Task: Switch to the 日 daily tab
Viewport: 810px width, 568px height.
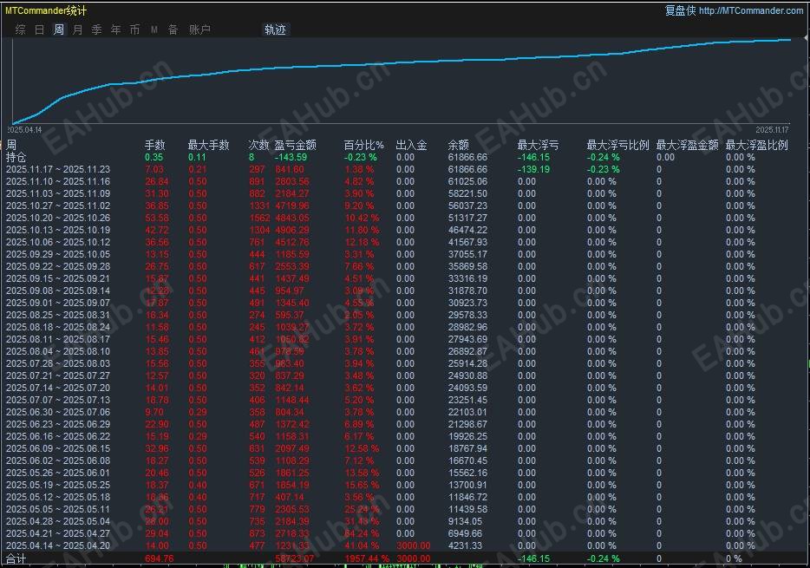Action: tap(40, 30)
